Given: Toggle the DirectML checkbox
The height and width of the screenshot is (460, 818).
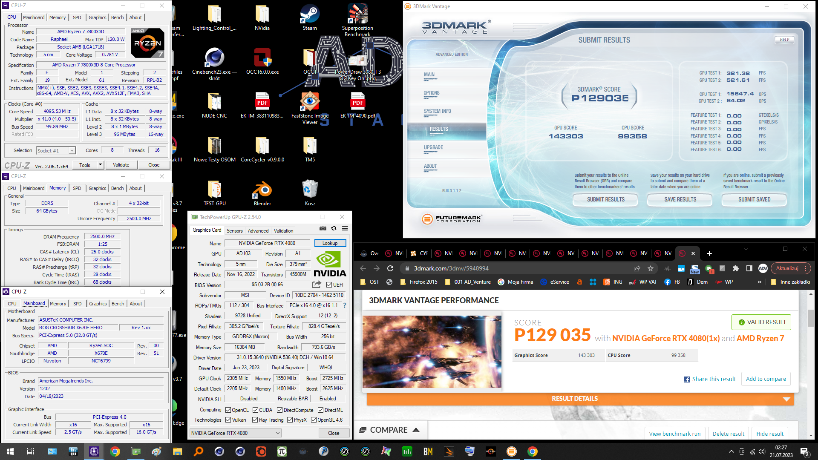Looking at the screenshot, I should tap(320, 410).
